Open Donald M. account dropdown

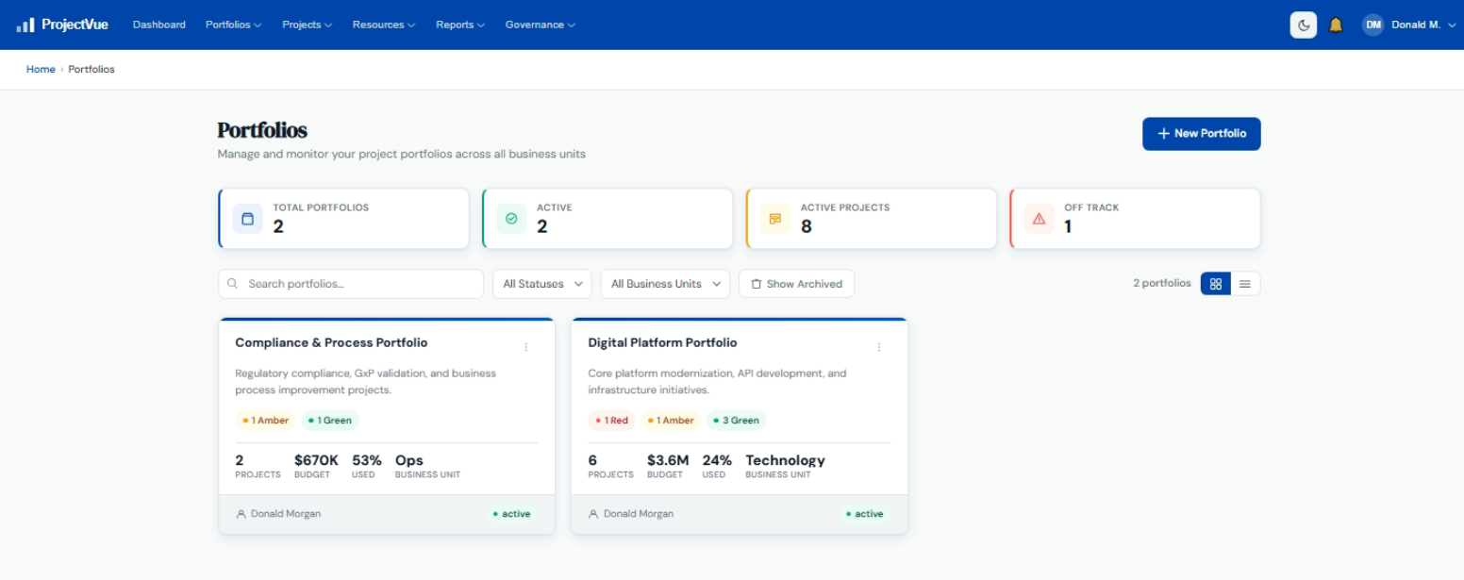(x=1408, y=25)
